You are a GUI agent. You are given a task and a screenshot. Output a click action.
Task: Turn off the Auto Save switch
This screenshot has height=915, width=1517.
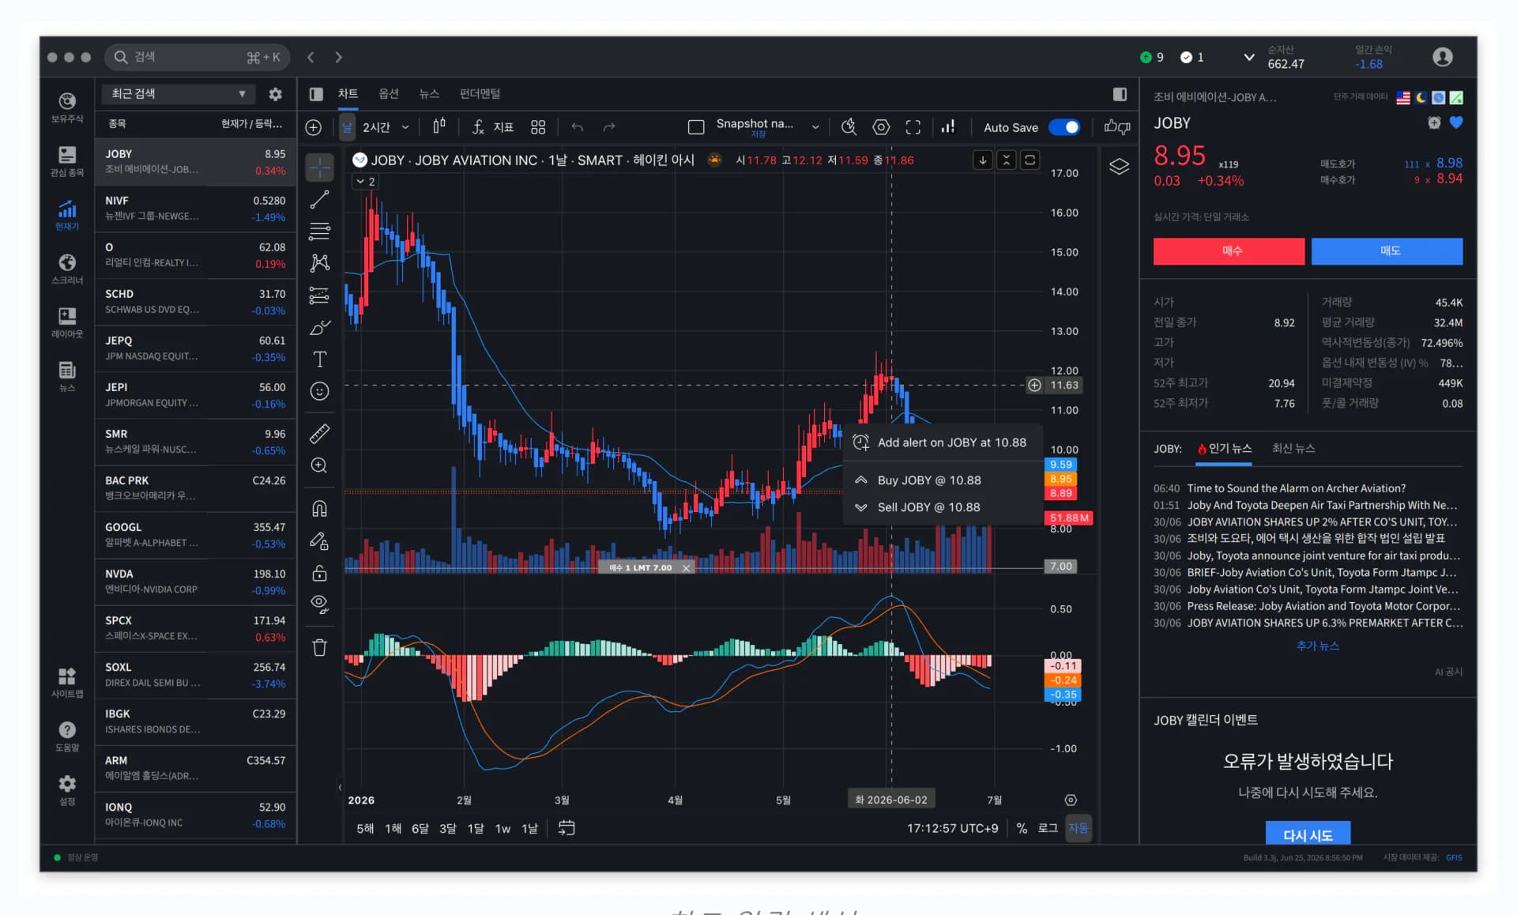pos(1064,127)
